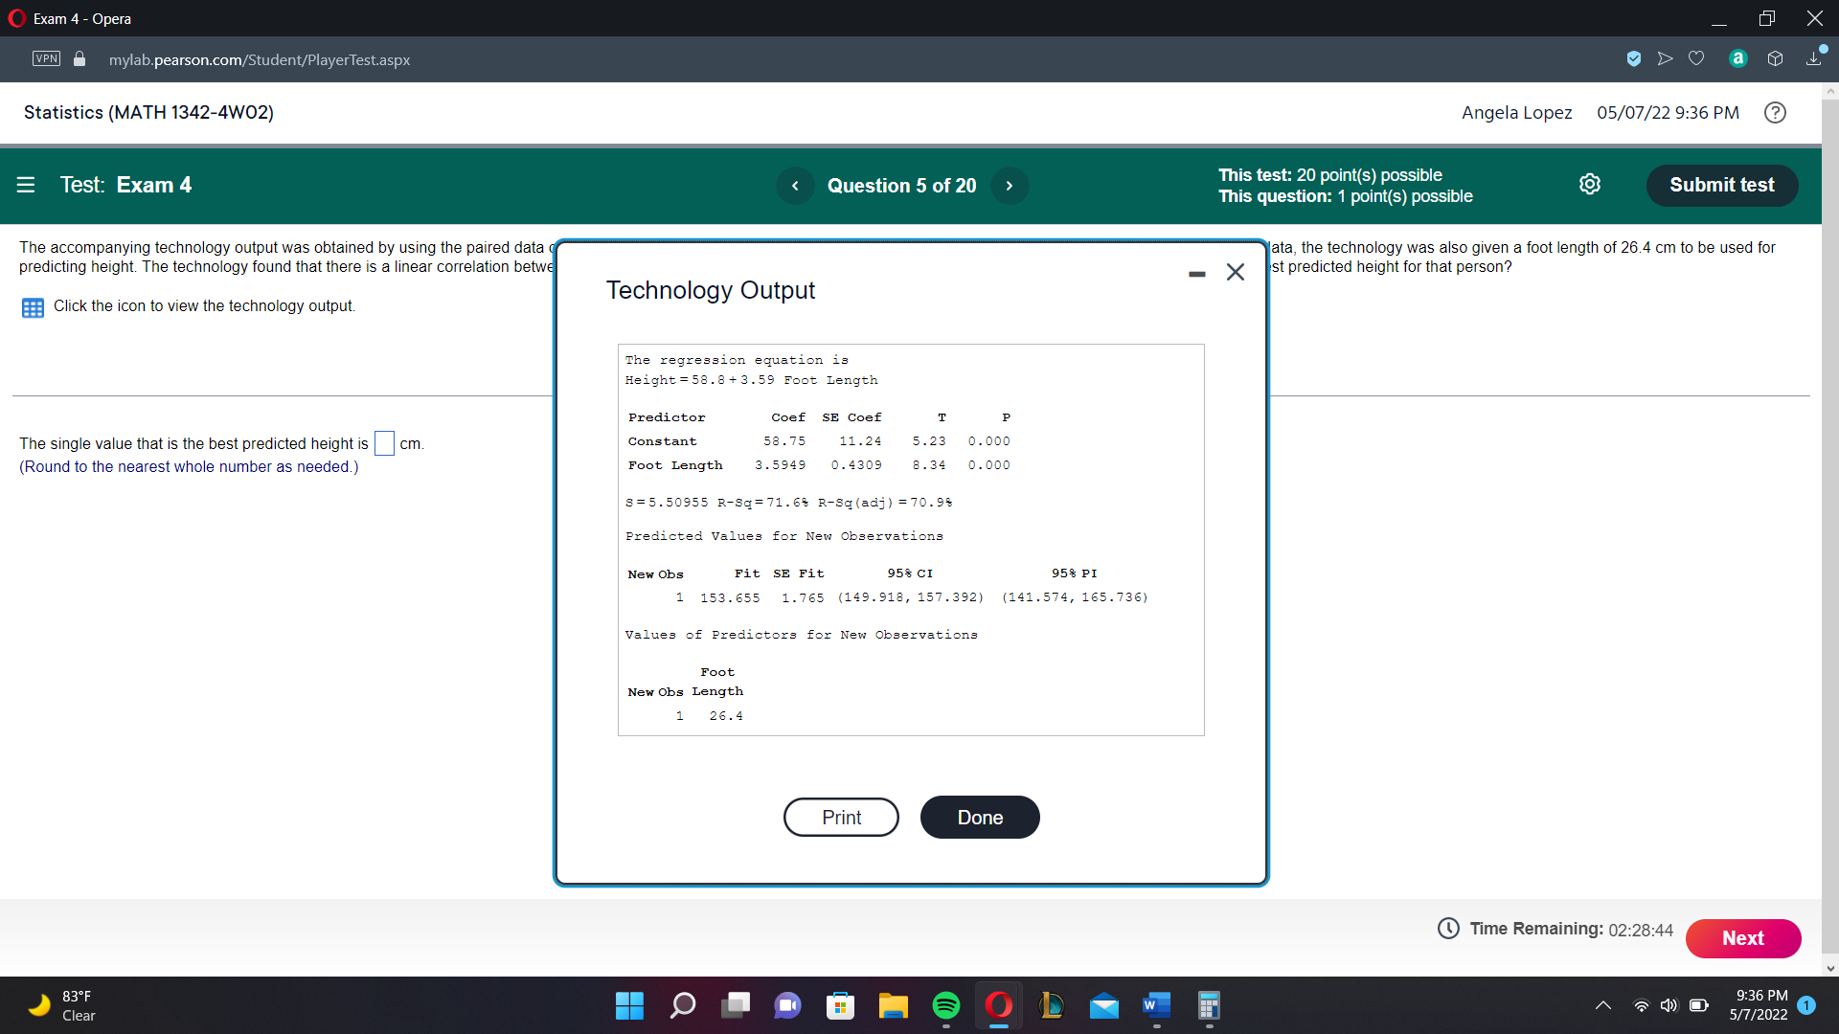
Task: Click the red Next button
Action: pyautogui.click(x=1742, y=938)
